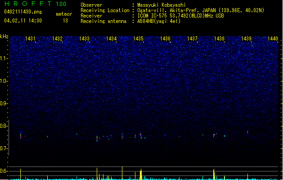The image size is (283, 180).
Task: Click the HROFFT 1.0.0 title text
Action: pyautogui.click(x=36, y=4)
